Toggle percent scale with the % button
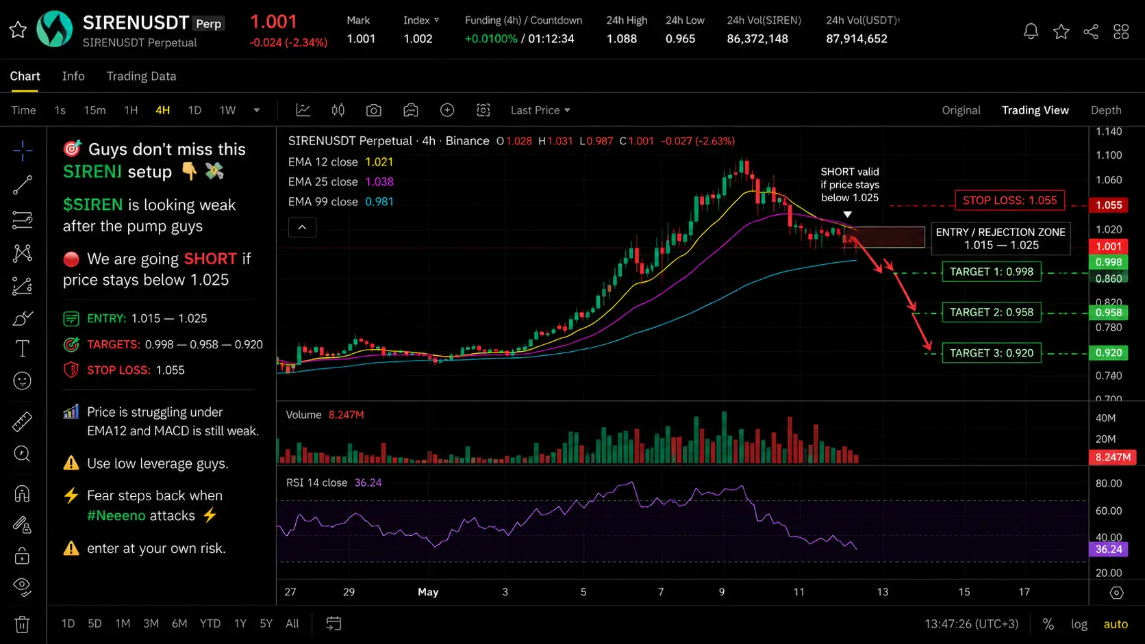The width and height of the screenshot is (1145, 644). tap(1048, 623)
